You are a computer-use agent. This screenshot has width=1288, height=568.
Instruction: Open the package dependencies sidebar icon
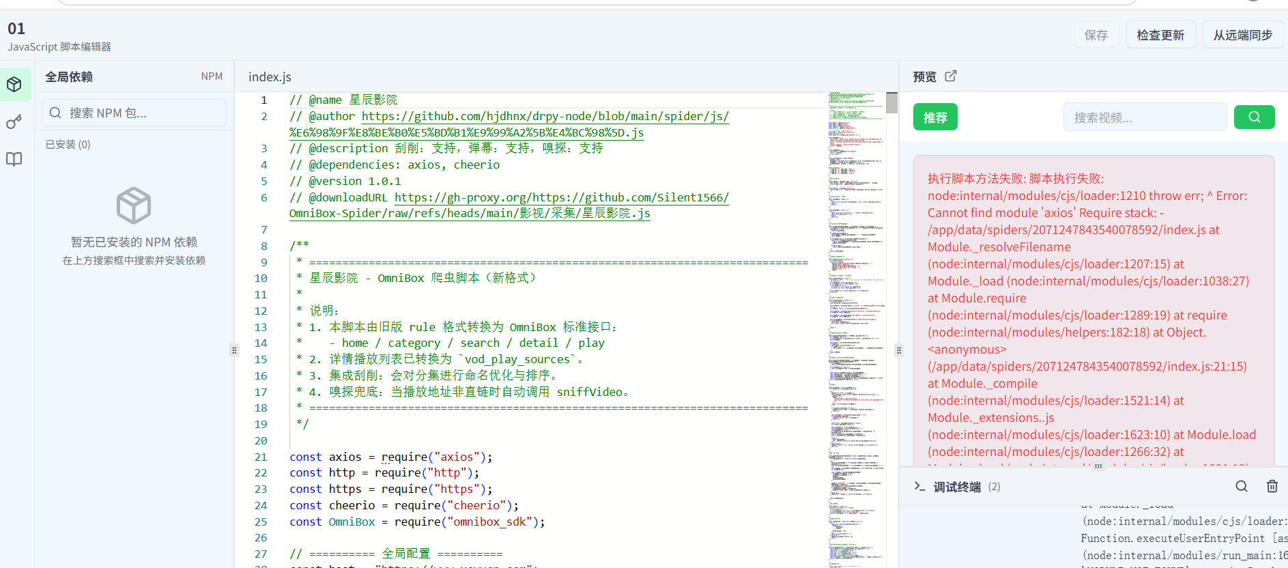14,85
